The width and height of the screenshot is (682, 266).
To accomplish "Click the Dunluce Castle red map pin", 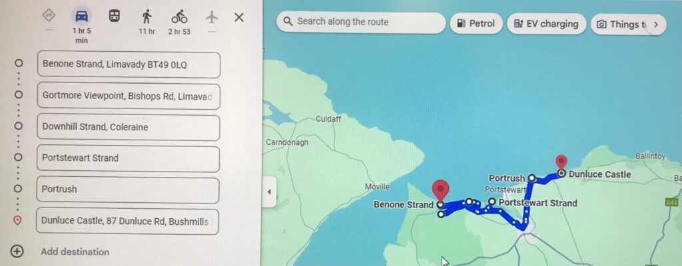I will (561, 162).
